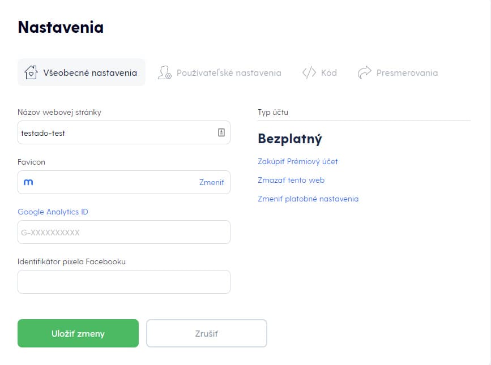Click the autofill icon in website name field
Viewport: 491px width, 365px height.
[221, 132]
